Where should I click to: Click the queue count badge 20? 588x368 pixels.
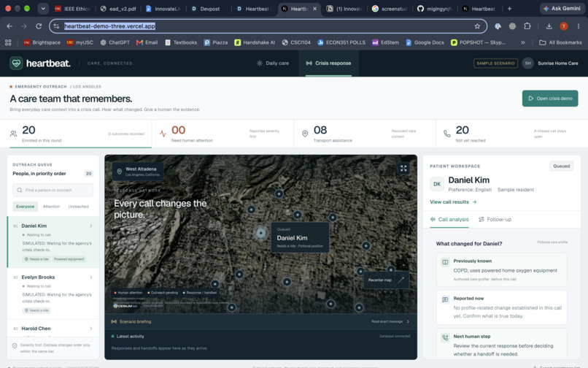(x=88, y=174)
